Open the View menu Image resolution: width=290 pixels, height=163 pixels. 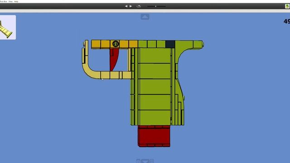(x=10, y=1)
